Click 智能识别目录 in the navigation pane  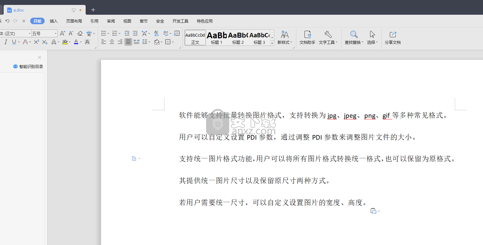click(28, 66)
